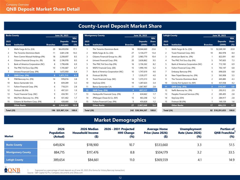Click the Source footnote line

point(55,173)
